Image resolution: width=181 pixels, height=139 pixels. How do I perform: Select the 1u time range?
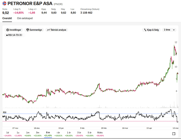pos(18,134)
